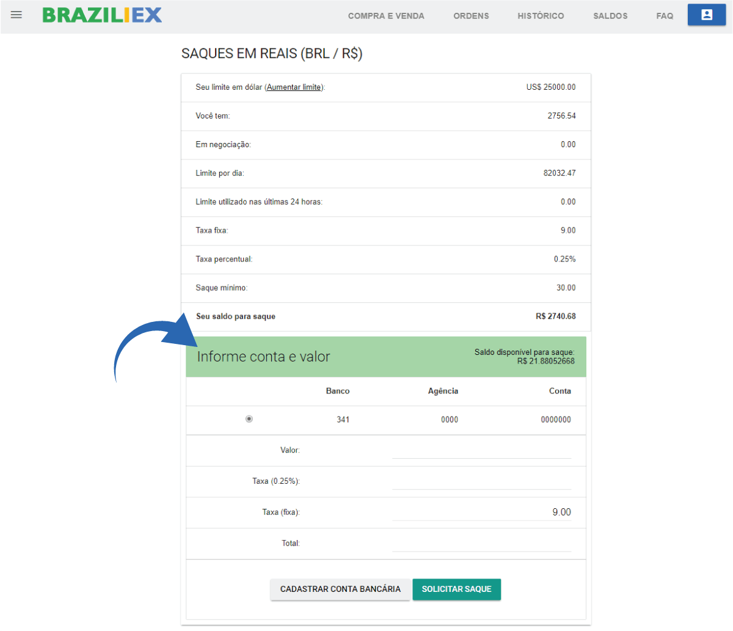Open the user account profile icon

(707, 15)
